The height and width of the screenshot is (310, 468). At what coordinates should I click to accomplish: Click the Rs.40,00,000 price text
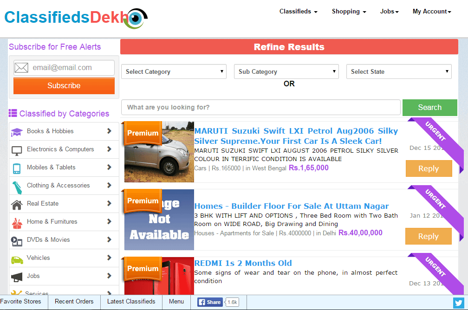(x=360, y=232)
